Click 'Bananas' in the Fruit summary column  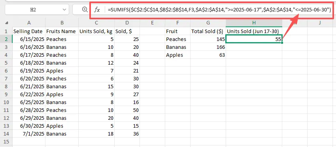click(x=177, y=47)
